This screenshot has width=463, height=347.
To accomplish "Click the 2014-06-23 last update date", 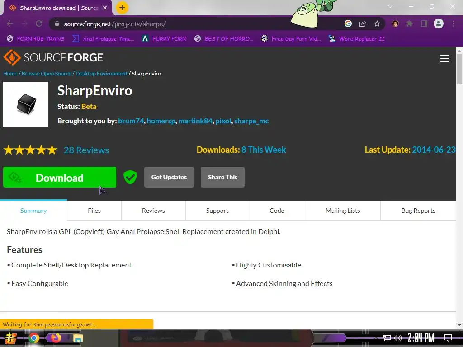I will [434, 150].
